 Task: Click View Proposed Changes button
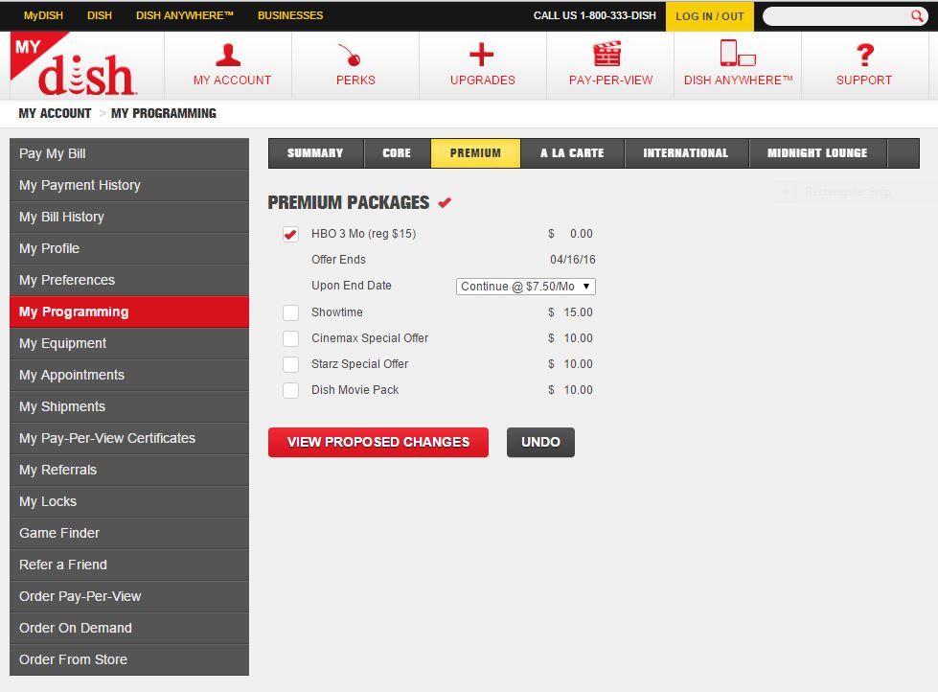click(x=378, y=443)
